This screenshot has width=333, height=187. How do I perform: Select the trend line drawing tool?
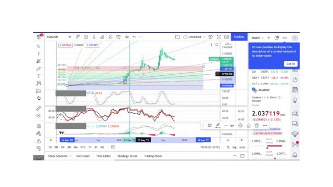coord(39,54)
